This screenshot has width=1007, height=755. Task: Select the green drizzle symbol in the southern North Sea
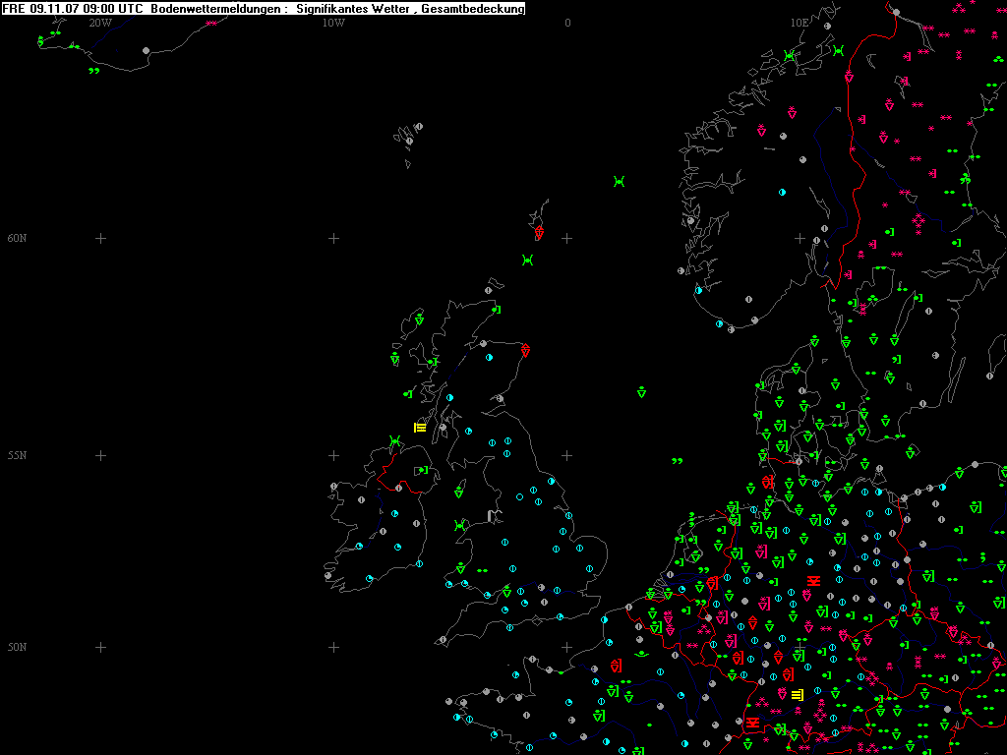[x=677, y=460]
